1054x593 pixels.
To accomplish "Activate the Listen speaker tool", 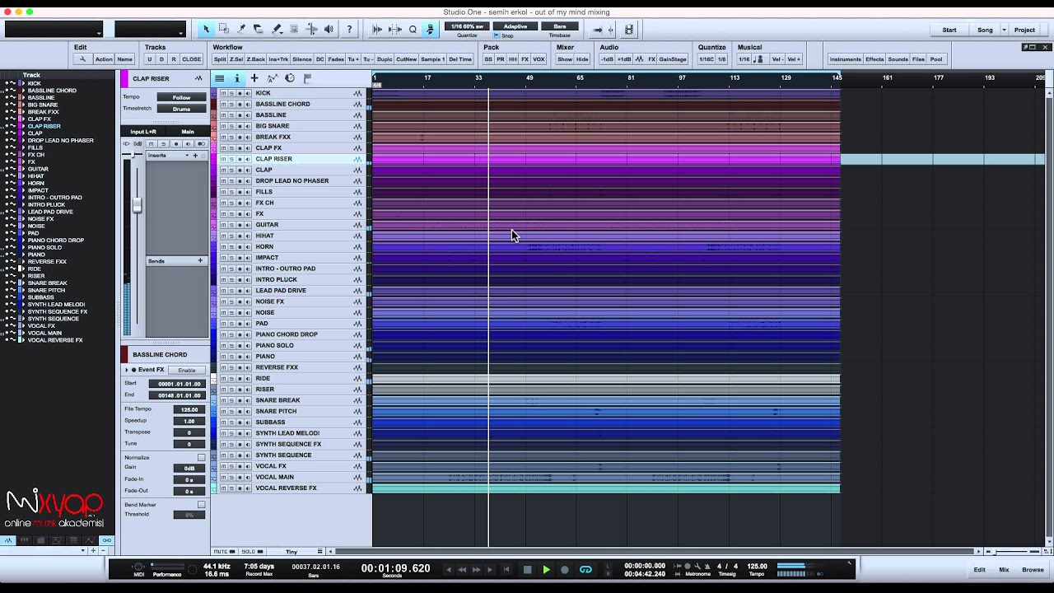I will click(x=329, y=30).
